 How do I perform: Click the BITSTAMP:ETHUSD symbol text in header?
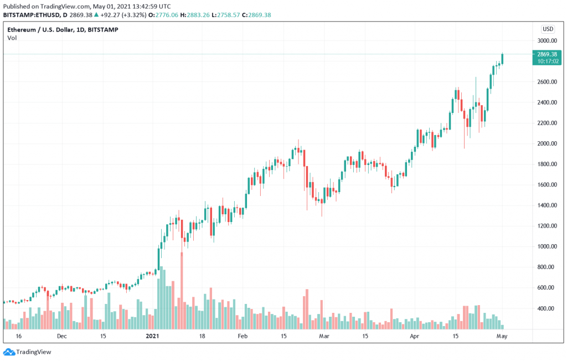pyautogui.click(x=32, y=15)
